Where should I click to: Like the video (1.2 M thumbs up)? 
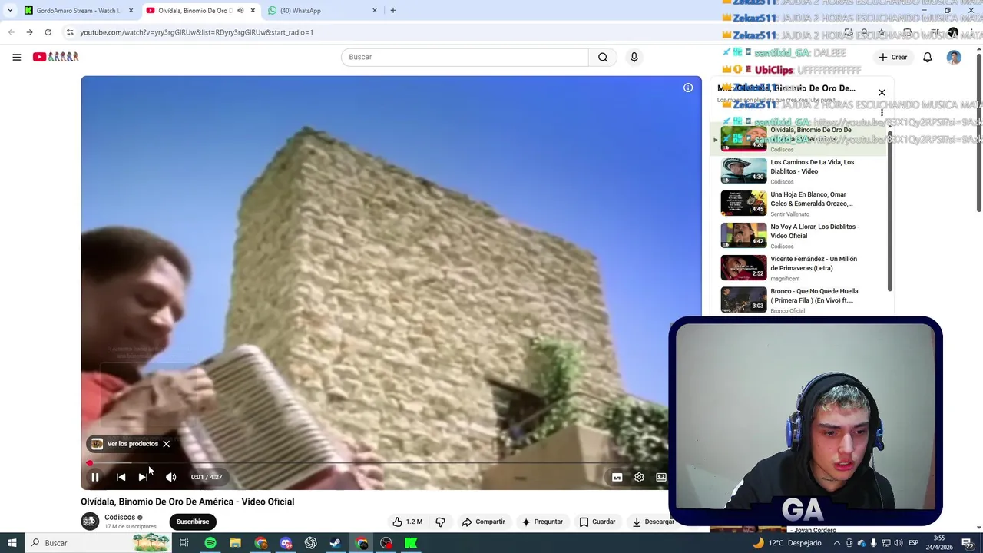408,522
